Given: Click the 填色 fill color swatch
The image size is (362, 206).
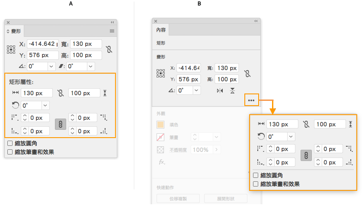Looking at the screenshot, I should pos(161,125).
